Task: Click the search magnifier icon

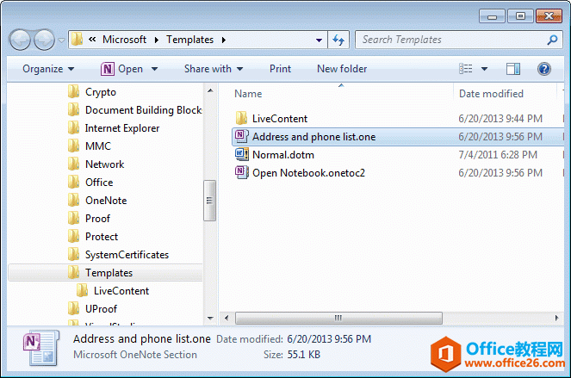Action: coord(552,40)
